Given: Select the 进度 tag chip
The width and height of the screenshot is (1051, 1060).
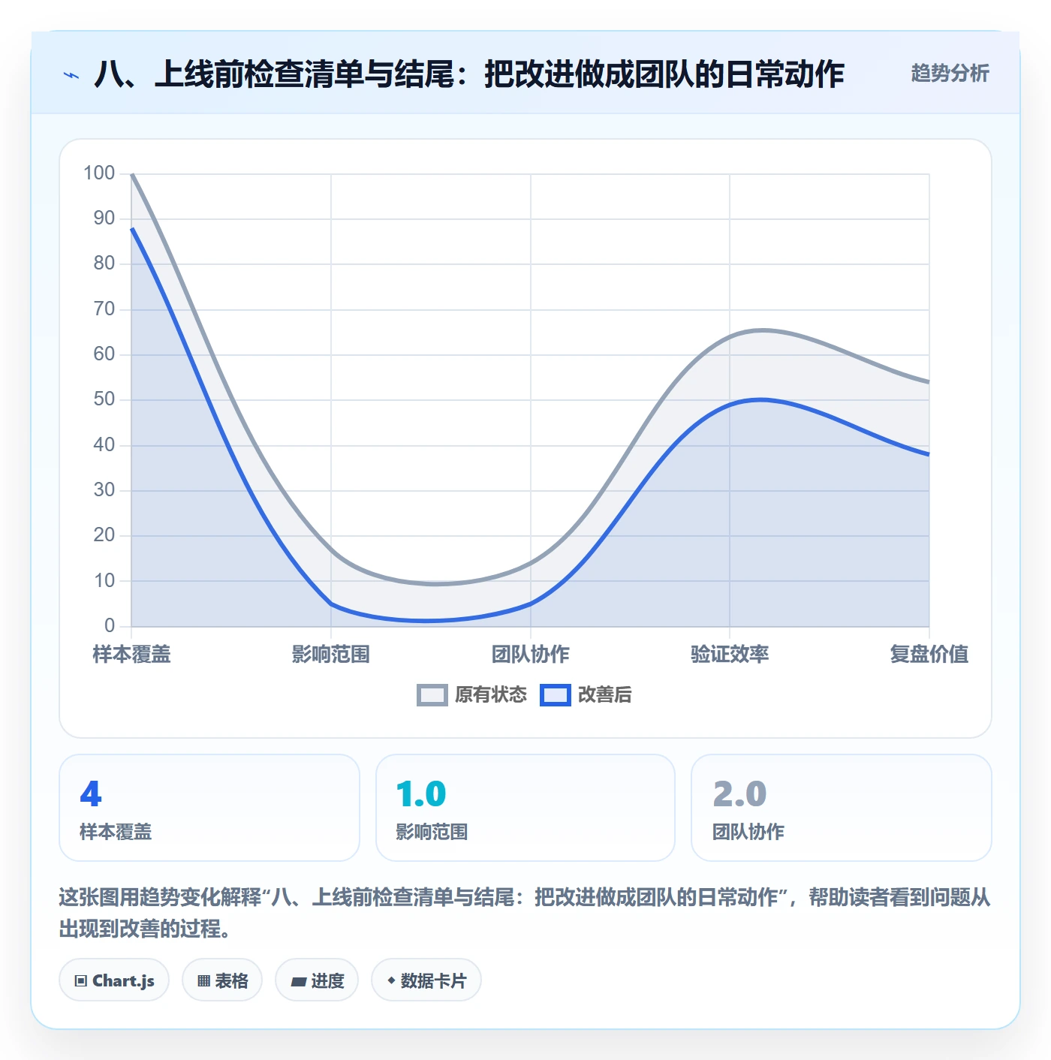Looking at the screenshot, I should [317, 980].
